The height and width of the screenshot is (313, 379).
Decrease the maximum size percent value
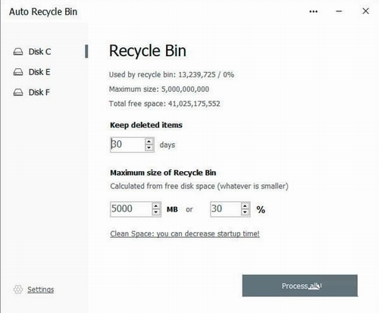pos(245,212)
